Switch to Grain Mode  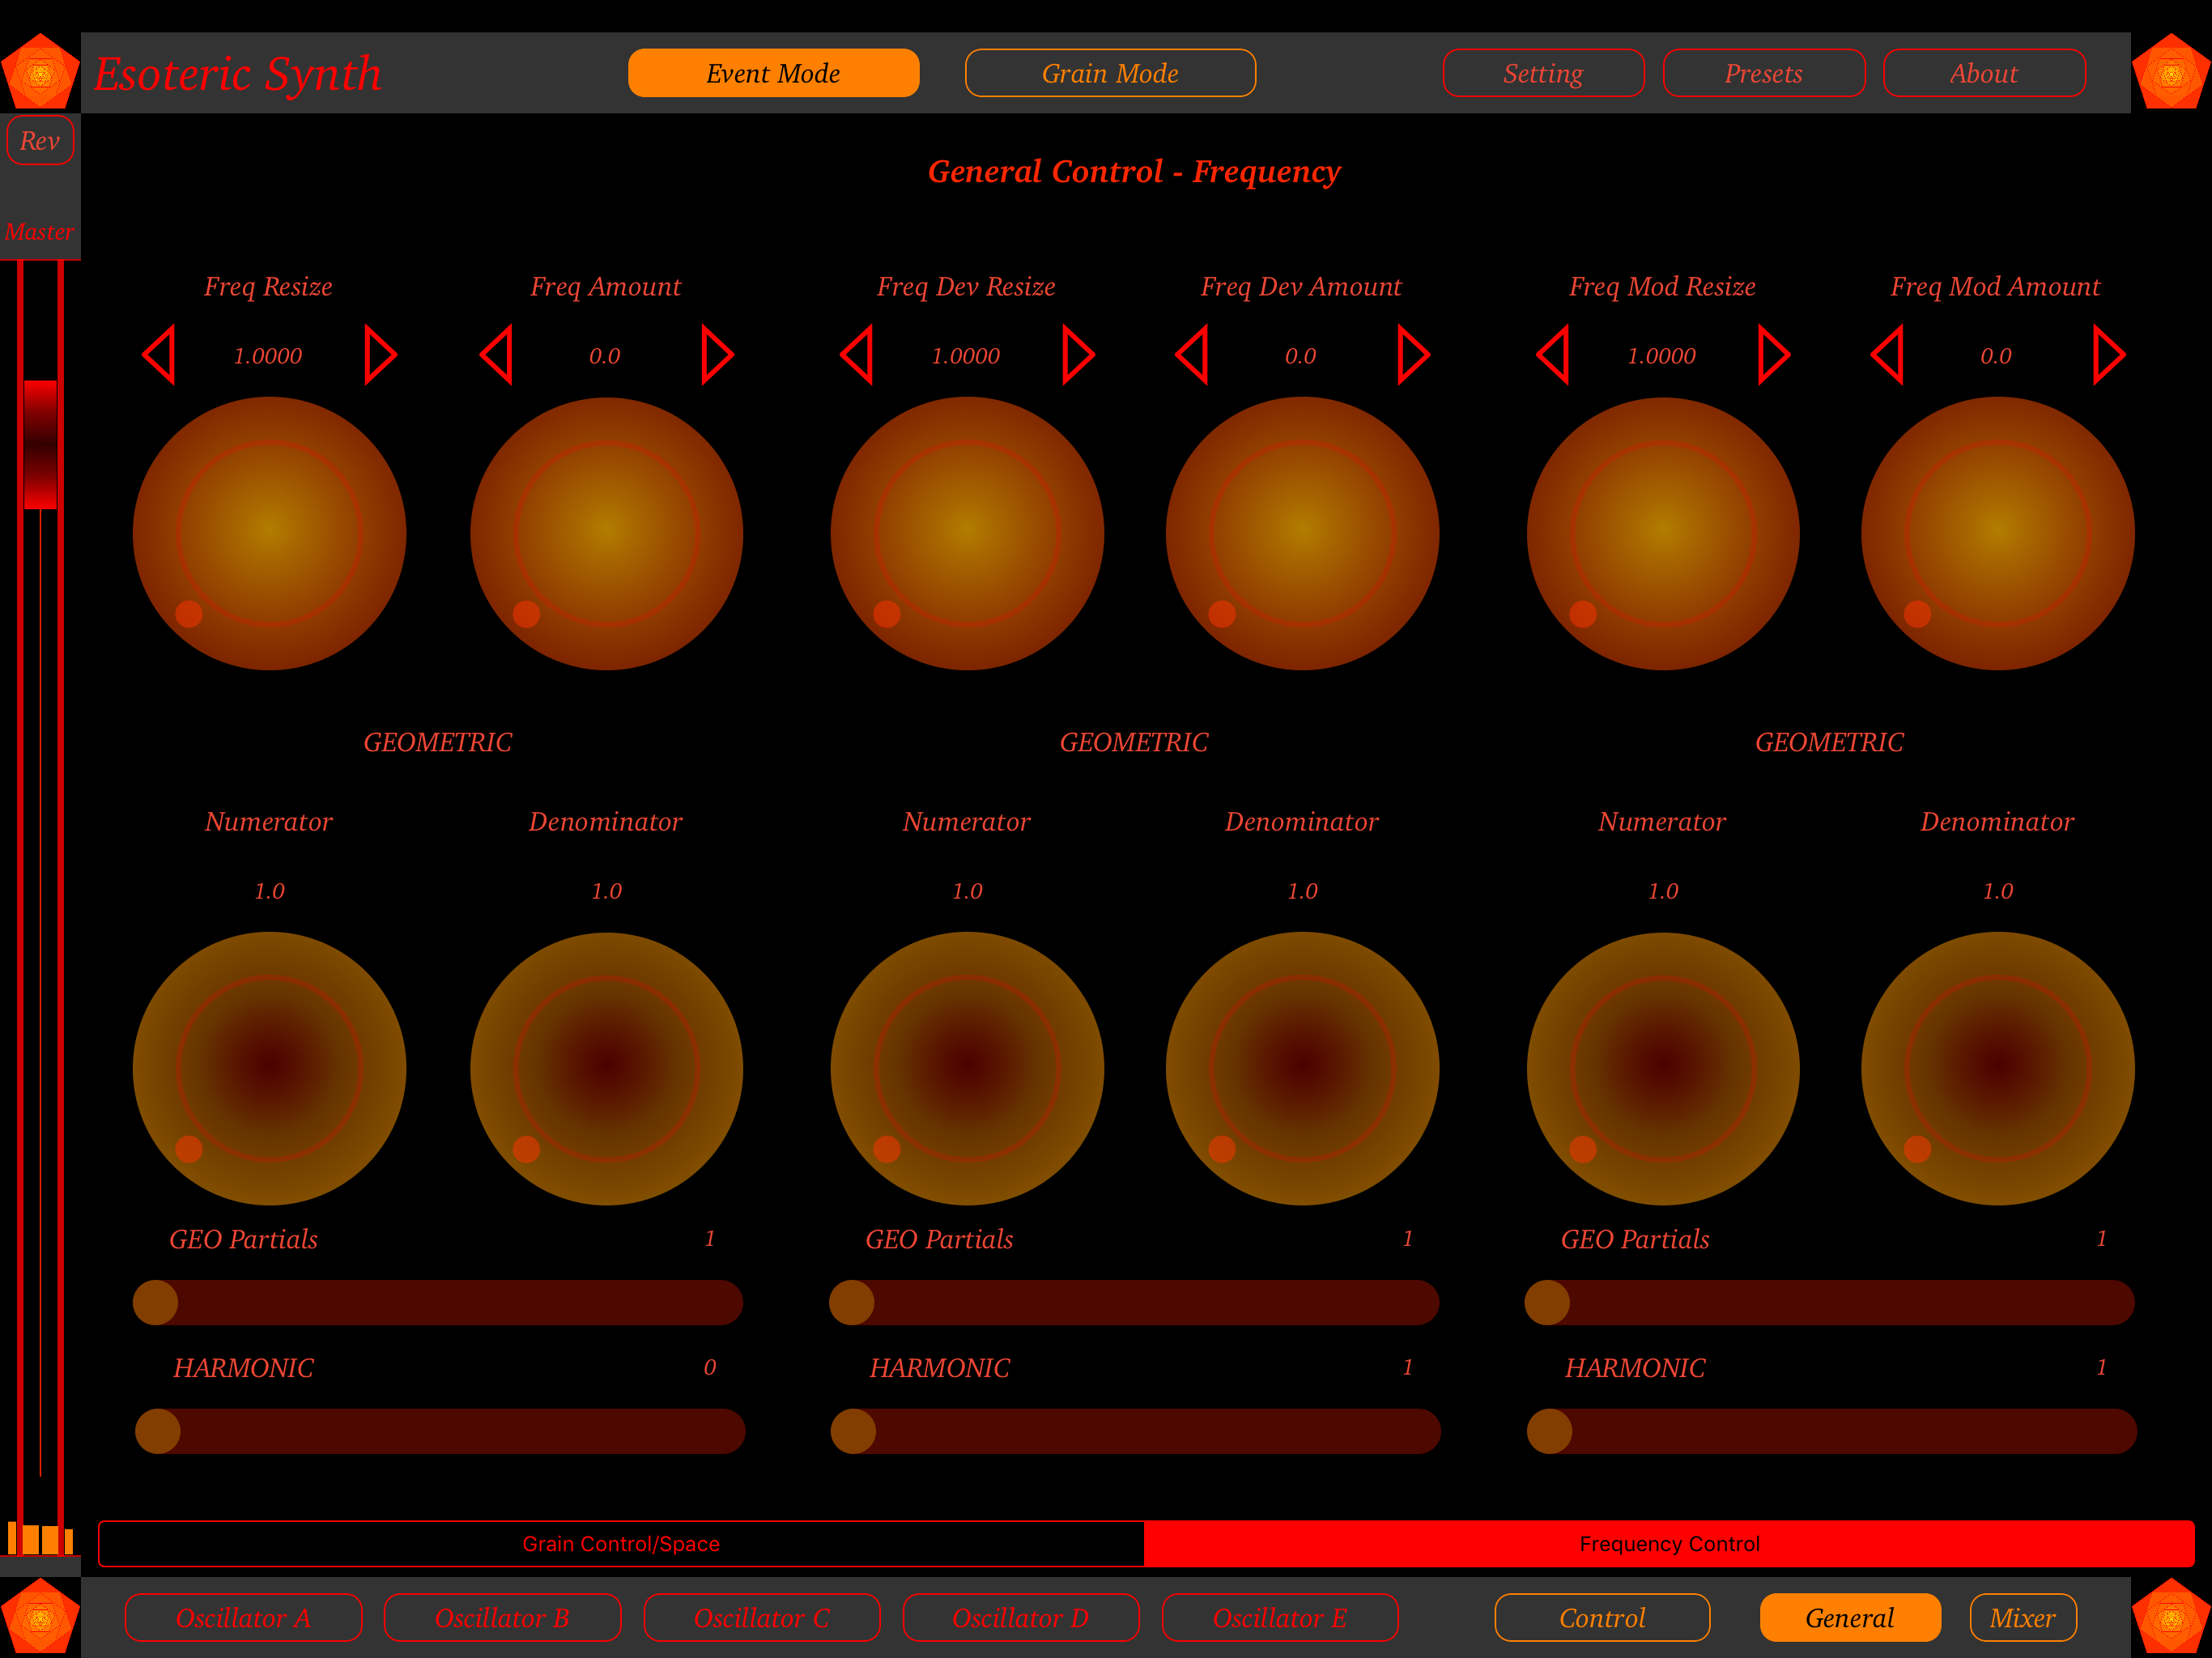click(1110, 73)
